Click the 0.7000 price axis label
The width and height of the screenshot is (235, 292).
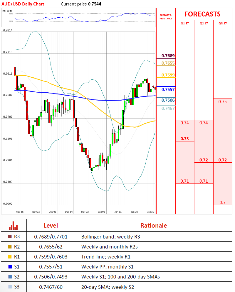pyautogui.click(x=8, y=203)
